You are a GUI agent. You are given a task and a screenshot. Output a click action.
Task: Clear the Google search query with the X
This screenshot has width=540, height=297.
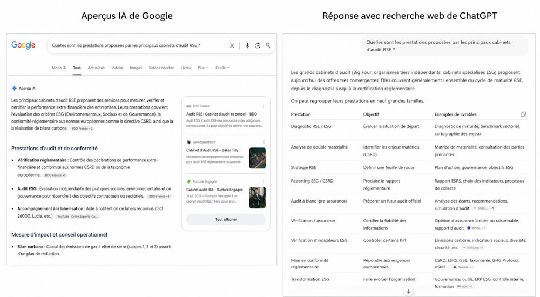(232, 45)
